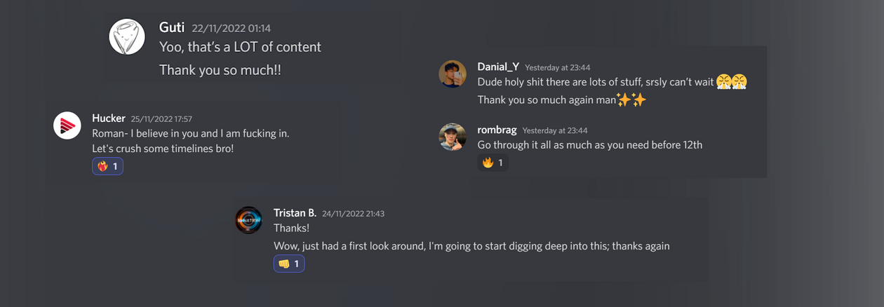The width and height of the screenshot is (884, 307).
Task: Click "Let's crush some timelines bro!" message
Action: pos(163,149)
